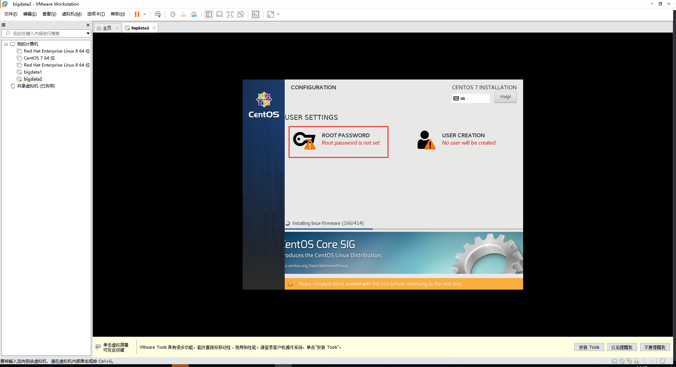Toggle the library sidebar view

(x=209, y=14)
